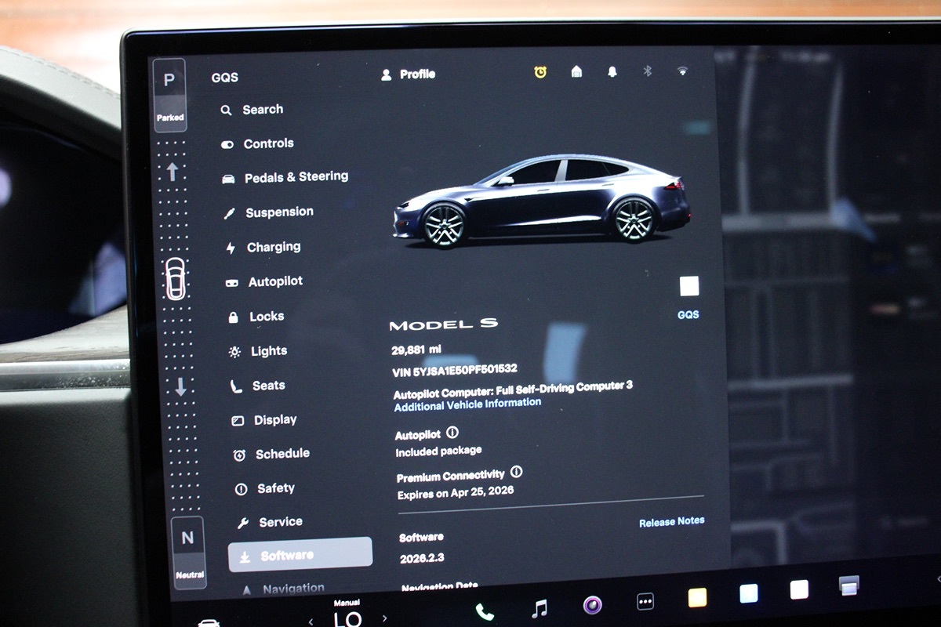Image resolution: width=941 pixels, height=627 pixels.
Task: Open the all apps three-dot launcher
Action: click(645, 602)
